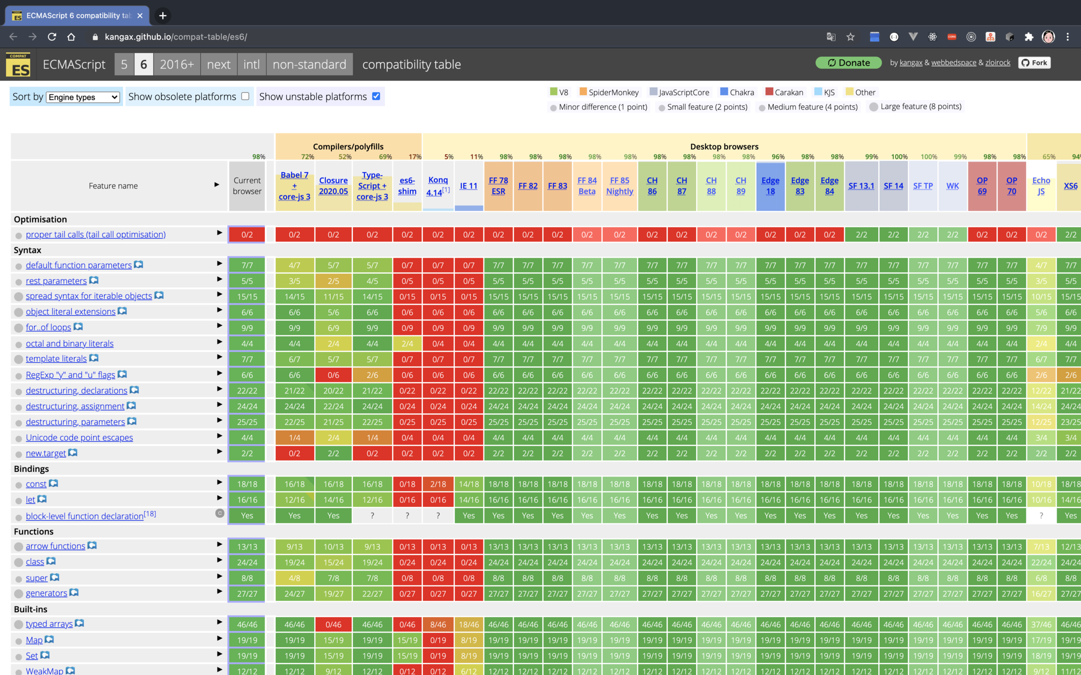Click the copyright circle icon on block-level function declaration row

pyautogui.click(x=219, y=513)
